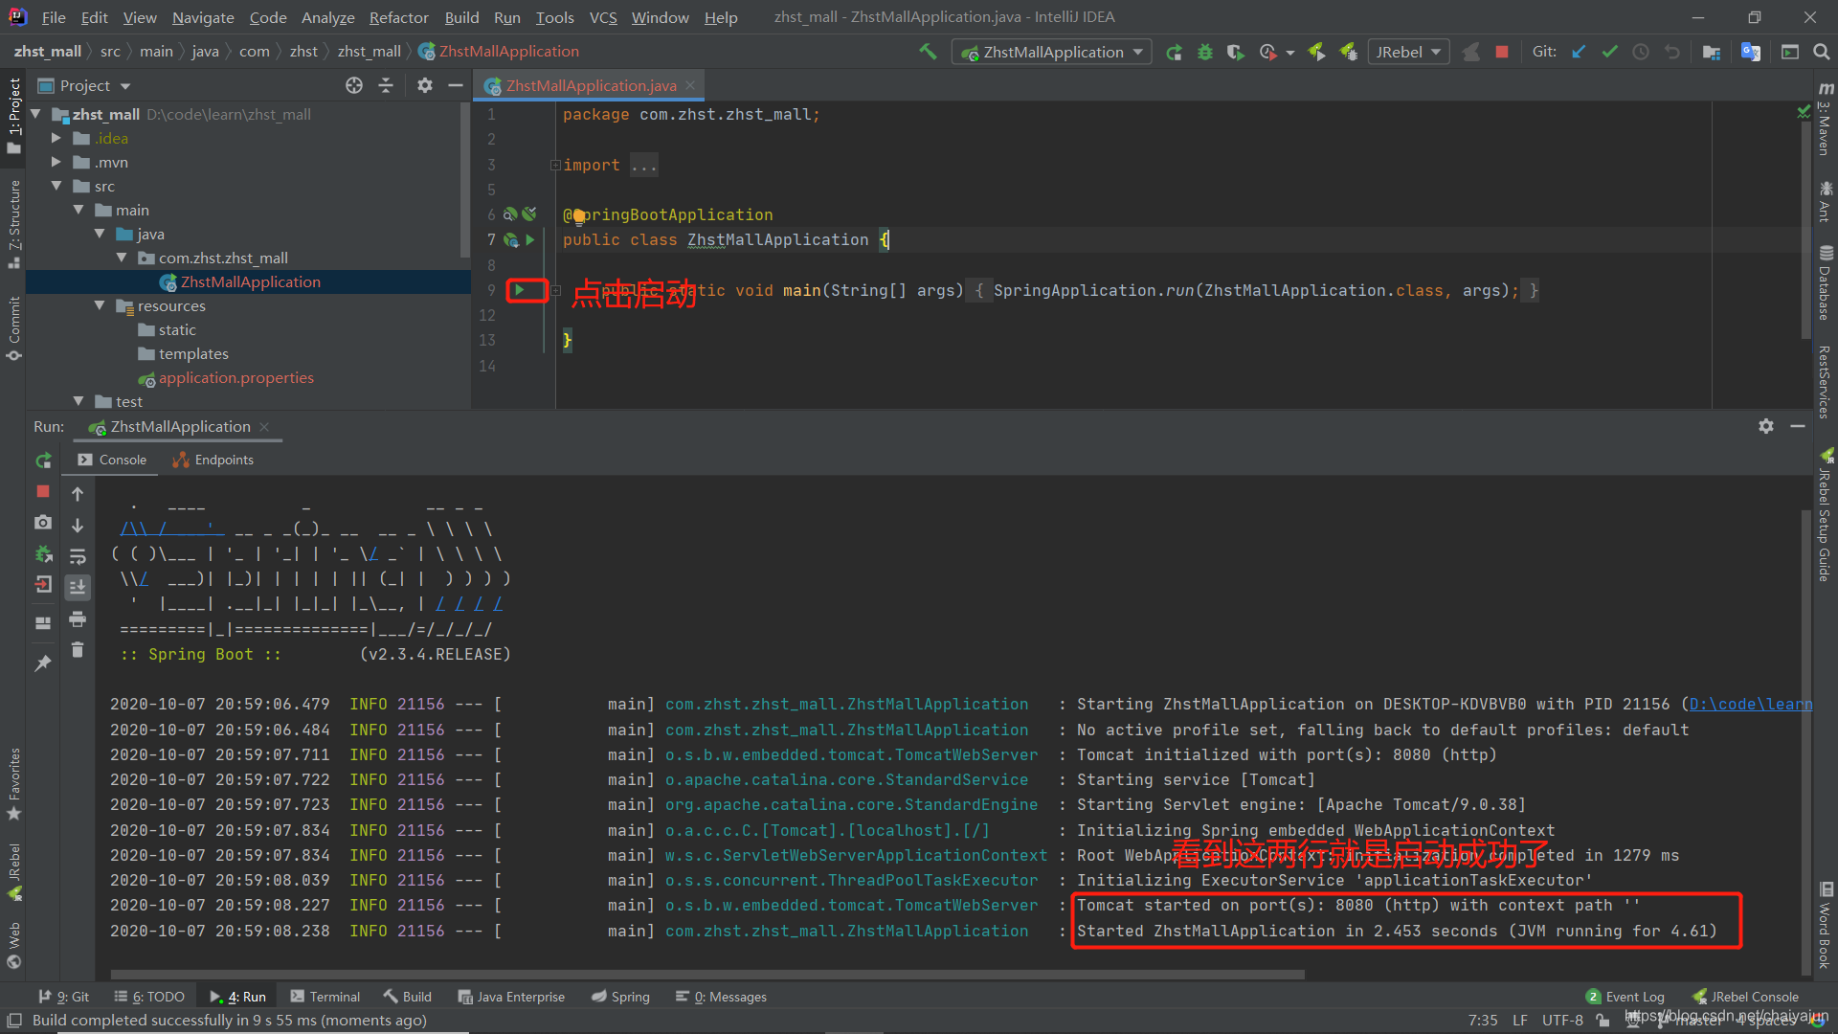Viewport: 1838px width, 1034px height.
Task: Click the Print console output icon
Action: click(x=78, y=618)
